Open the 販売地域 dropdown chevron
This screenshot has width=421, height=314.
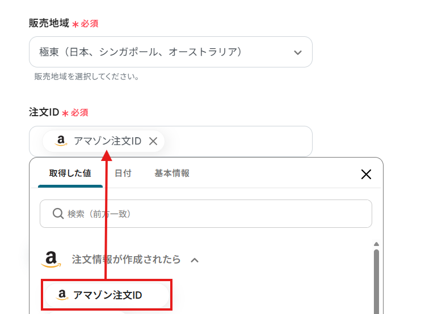tap(297, 52)
